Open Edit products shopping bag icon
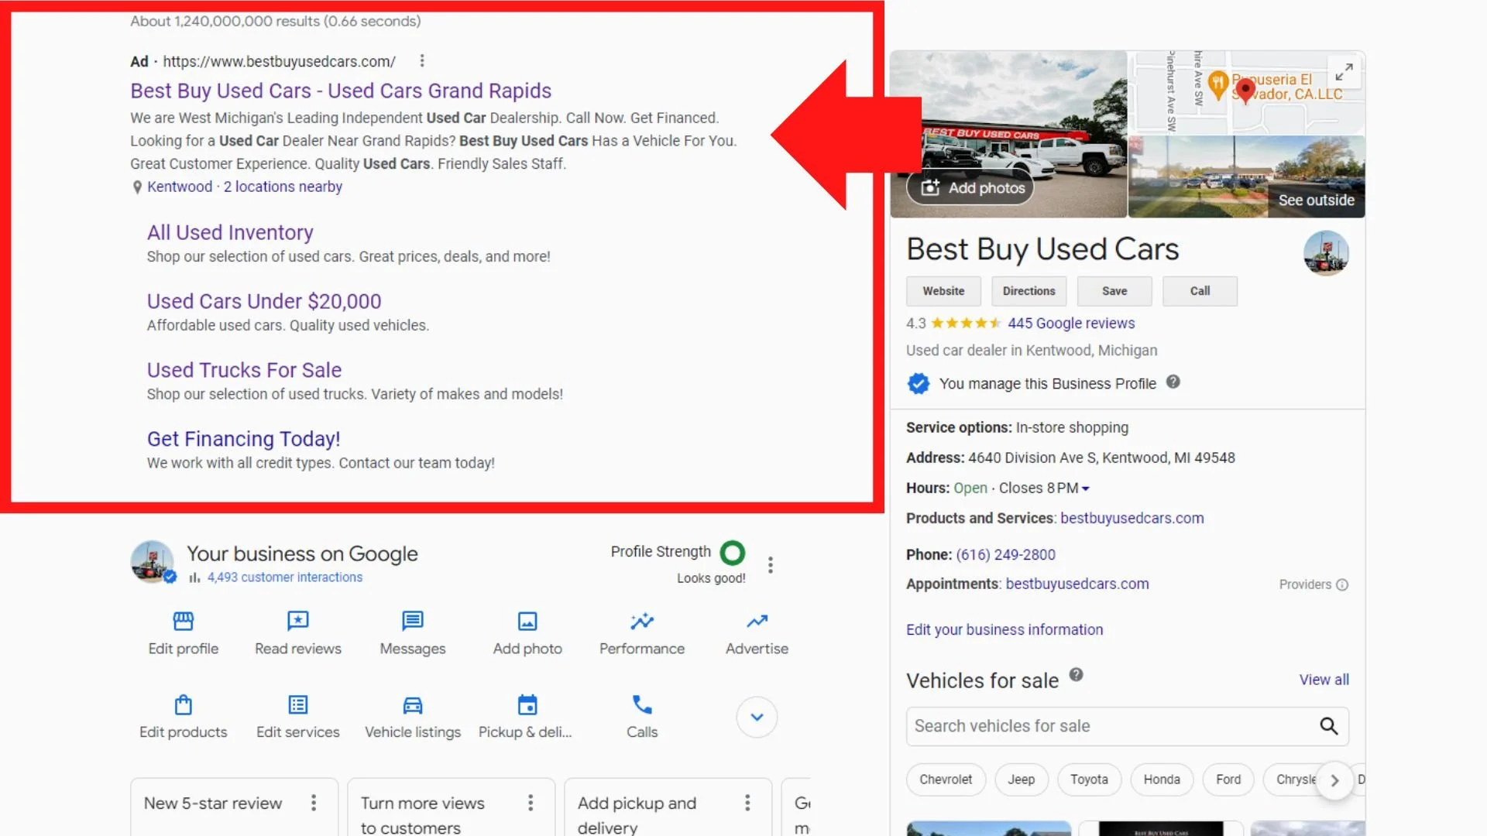This screenshot has height=836, width=1487. click(183, 705)
